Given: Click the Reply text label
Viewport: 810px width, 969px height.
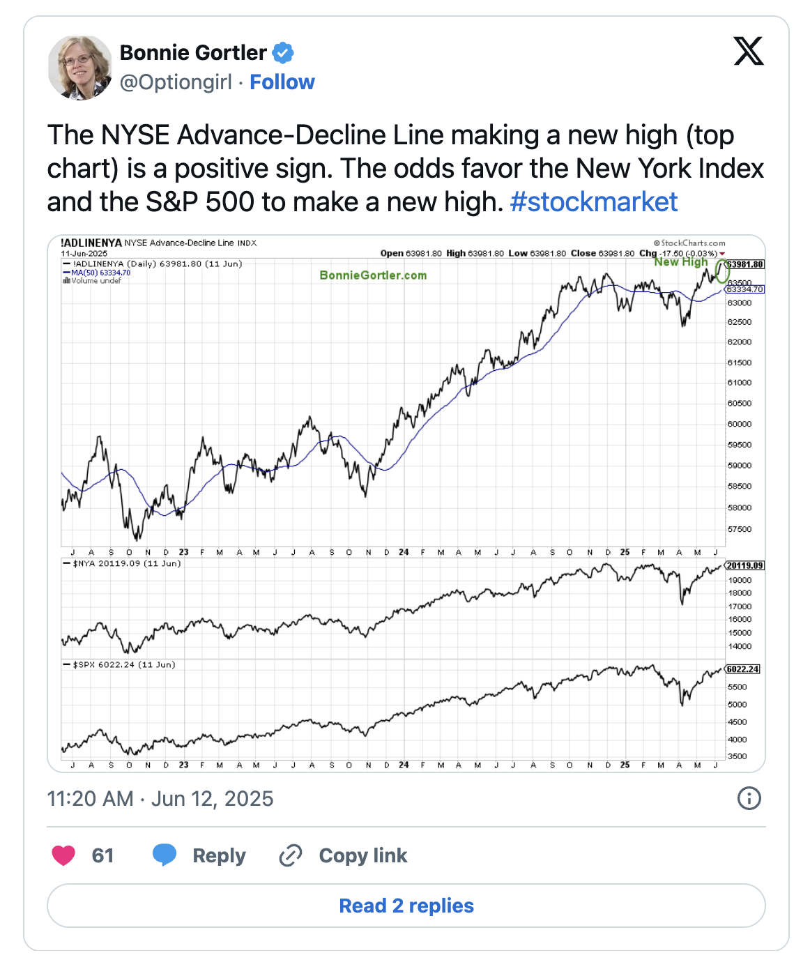Looking at the screenshot, I should [x=219, y=855].
